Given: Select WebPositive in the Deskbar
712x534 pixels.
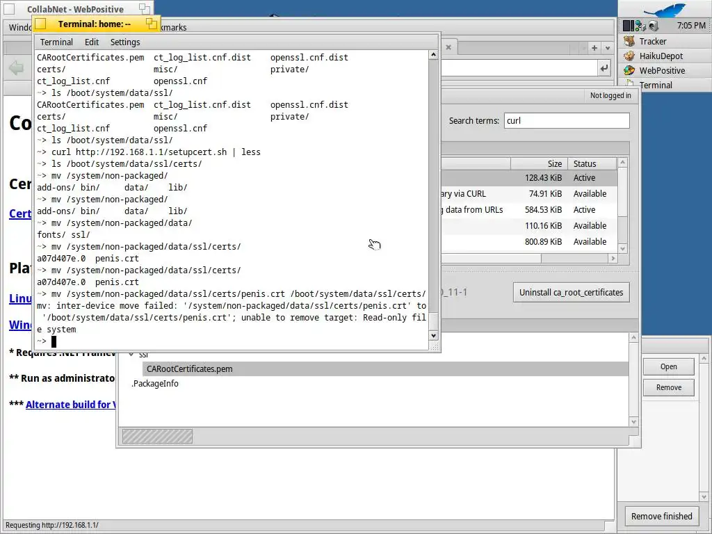Looking at the screenshot, I should (665, 70).
